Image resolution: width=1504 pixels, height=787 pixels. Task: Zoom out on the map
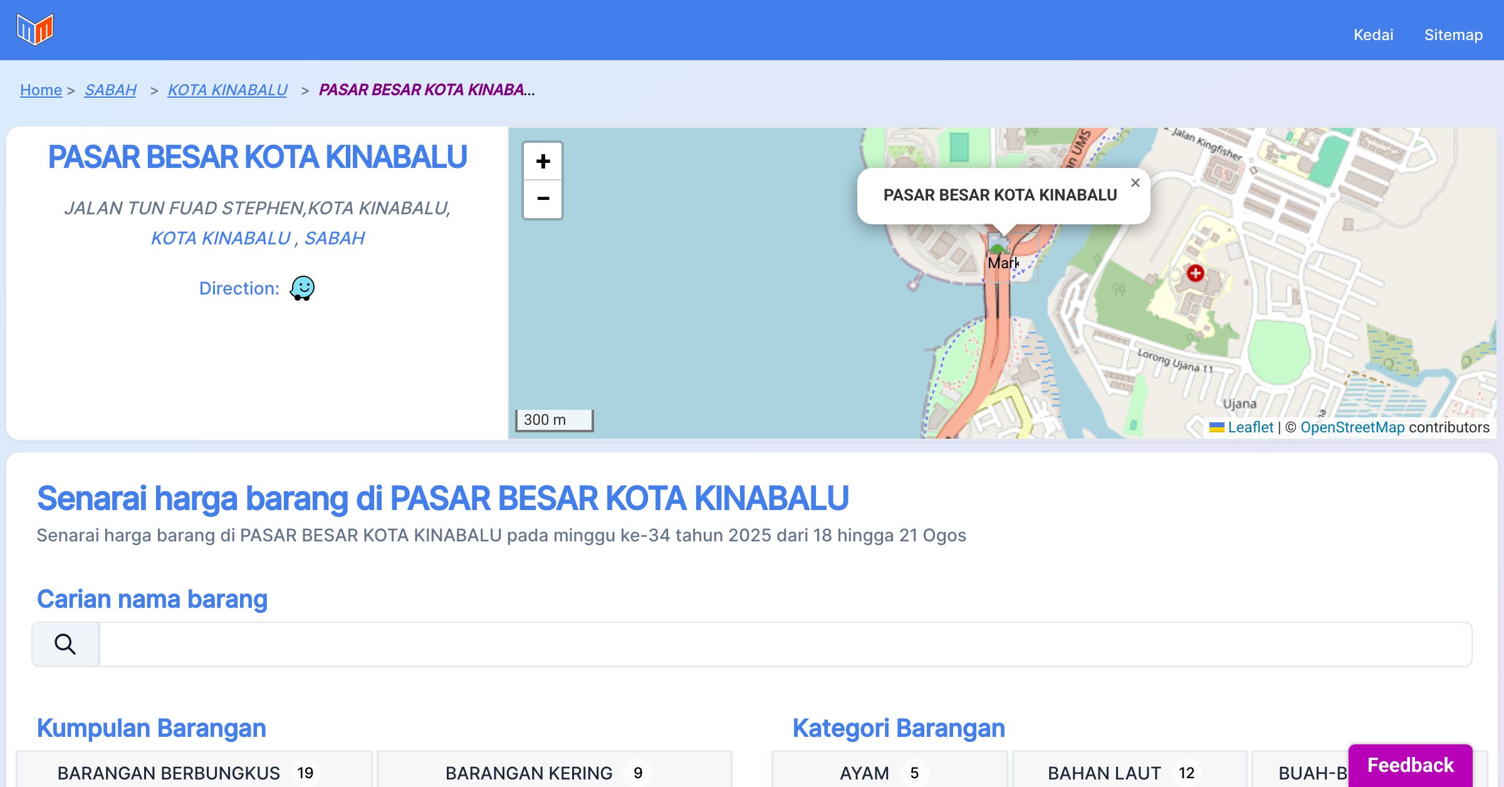(543, 199)
